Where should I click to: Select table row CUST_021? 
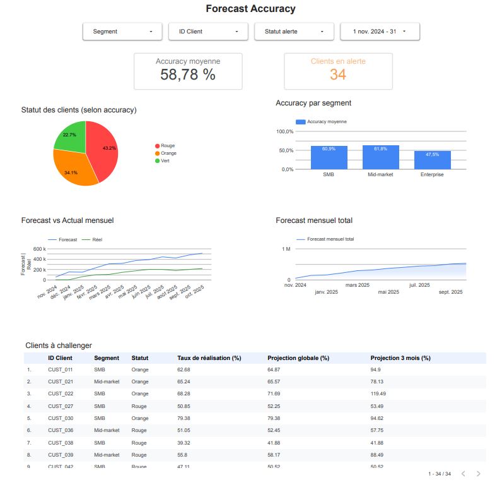tap(255, 382)
